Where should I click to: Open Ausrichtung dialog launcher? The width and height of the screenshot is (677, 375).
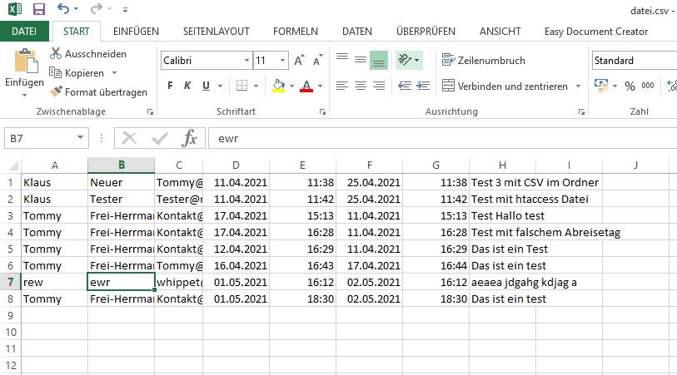pos(581,112)
